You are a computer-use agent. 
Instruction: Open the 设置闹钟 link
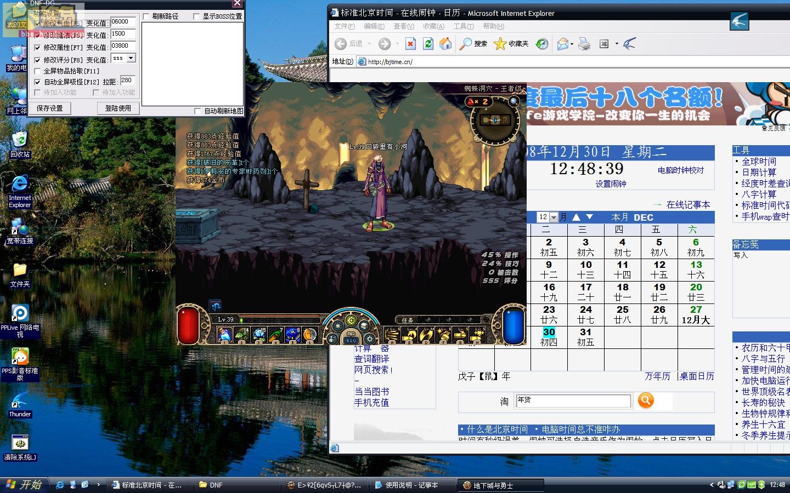[x=611, y=184]
